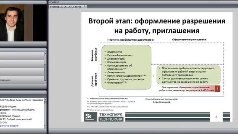
Task: Click the document tab's page icon
Action: click(84, 7)
